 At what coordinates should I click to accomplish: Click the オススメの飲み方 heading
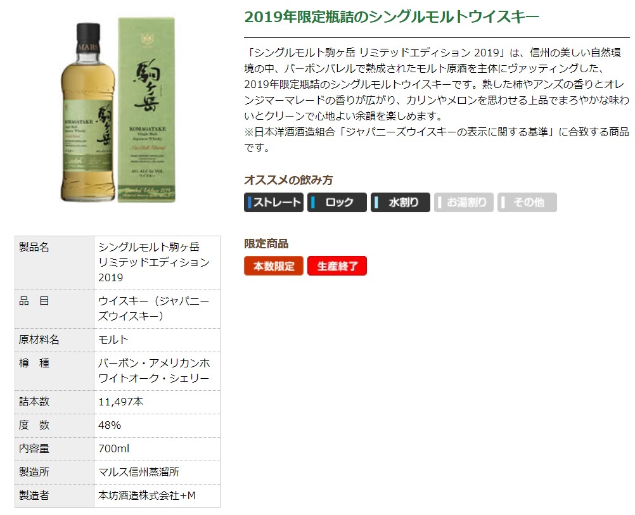coord(288,180)
